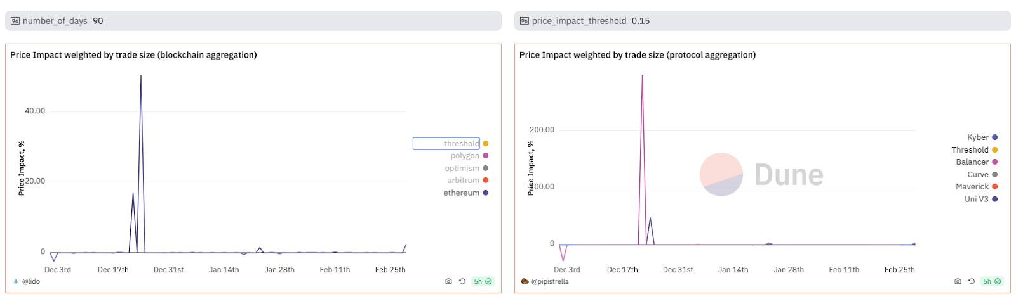Click the 5h freshness badge on right chart
Image resolution: width=1016 pixels, height=299 pixels.
[x=992, y=281]
